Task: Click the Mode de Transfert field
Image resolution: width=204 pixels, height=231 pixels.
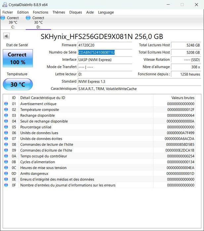Action: pyautogui.click(x=105, y=67)
